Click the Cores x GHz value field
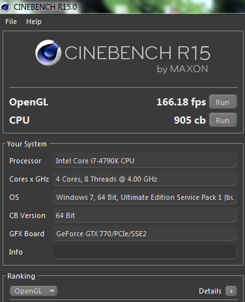Screen dimensions: 245x302 [x=145, y=179]
